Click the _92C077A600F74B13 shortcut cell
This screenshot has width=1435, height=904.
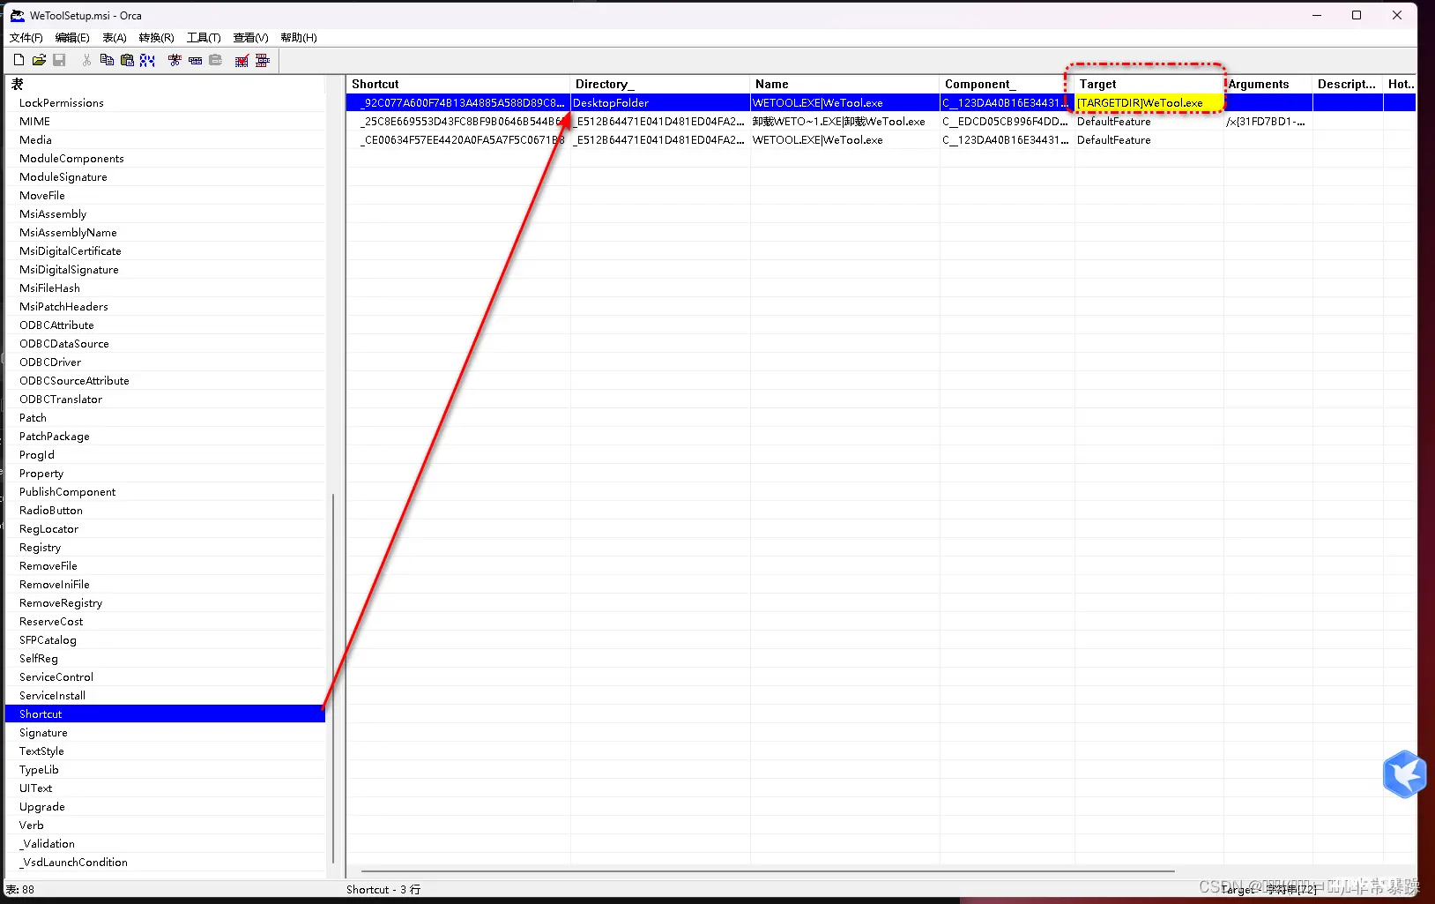click(458, 102)
